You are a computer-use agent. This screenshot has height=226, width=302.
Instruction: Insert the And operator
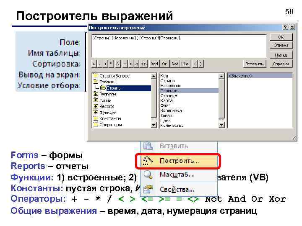(x=154, y=64)
